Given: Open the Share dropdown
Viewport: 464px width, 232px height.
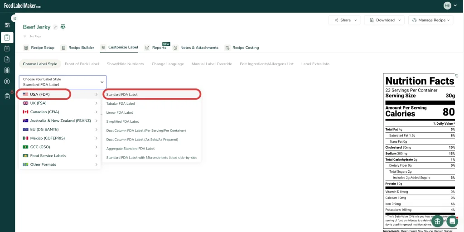Looking at the screenshot, I should 344,20.
